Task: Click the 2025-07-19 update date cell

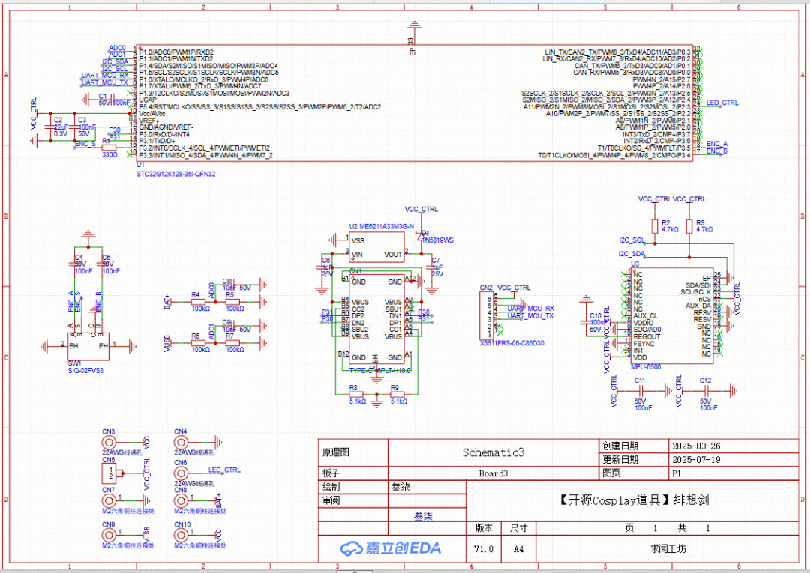Action: (x=698, y=459)
